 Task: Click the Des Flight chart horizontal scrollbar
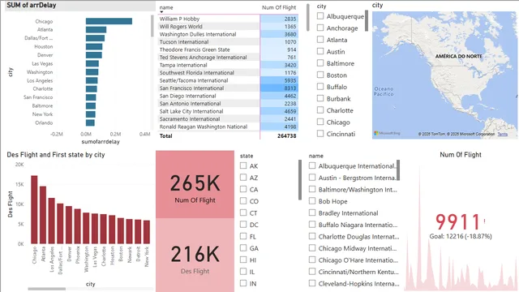coord(47,289)
